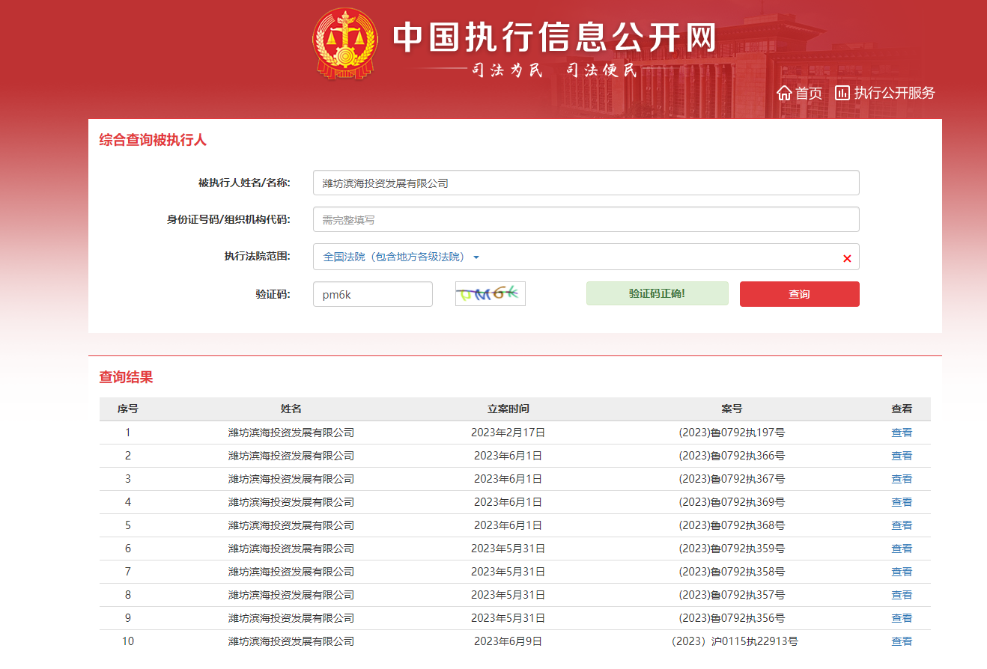
Task: View details of case 鲁0792执369号
Action: point(902,502)
